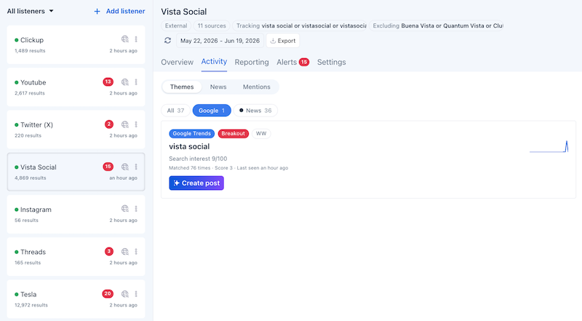Click the refresh icon beside date range
This screenshot has width=582, height=321.
pyautogui.click(x=168, y=41)
